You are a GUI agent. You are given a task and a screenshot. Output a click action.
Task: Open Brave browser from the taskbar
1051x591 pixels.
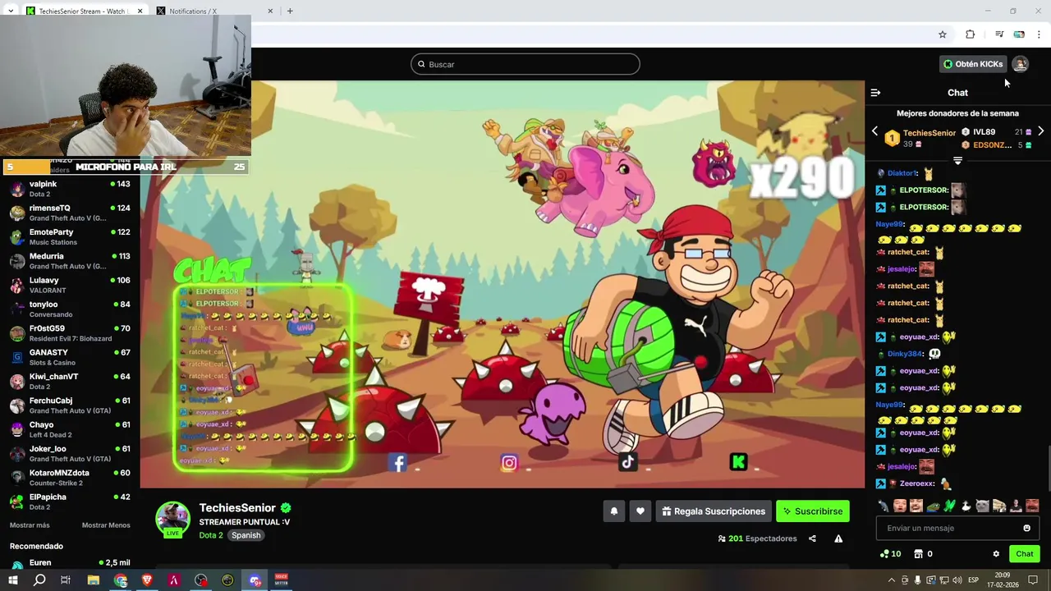click(x=147, y=580)
